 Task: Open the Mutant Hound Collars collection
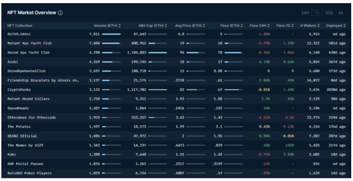click(28, 99)
